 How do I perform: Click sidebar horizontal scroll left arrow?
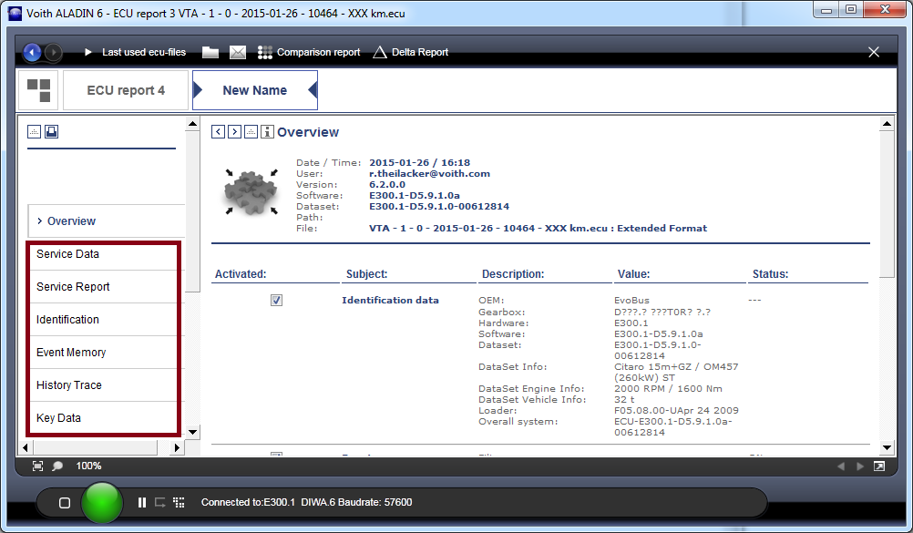[x=25, y=447]
